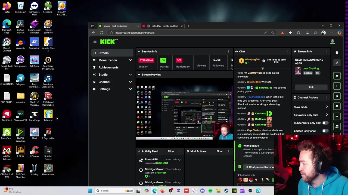Screen dimensions: 348x195
Task: Open a new Edge tab
Action: [189, 26]
